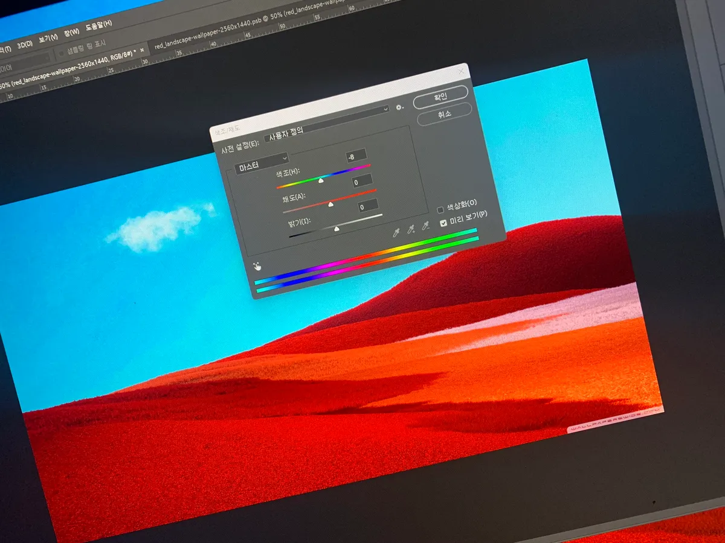Click the 채도(A) saturation slider handle

[330, 205]
